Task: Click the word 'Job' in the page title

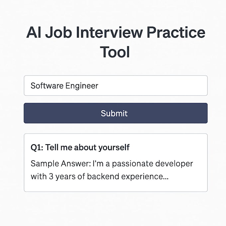Action: (58, 33)
